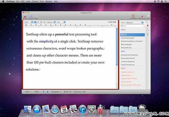Set justified text alignment
Image resolution: width=169 pixels, height=117 pixels.
tap(44, 22)
